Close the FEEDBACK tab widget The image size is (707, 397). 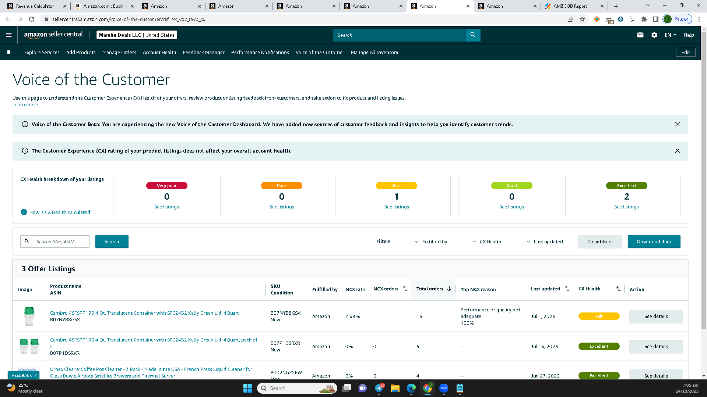[x=35, y=375]
